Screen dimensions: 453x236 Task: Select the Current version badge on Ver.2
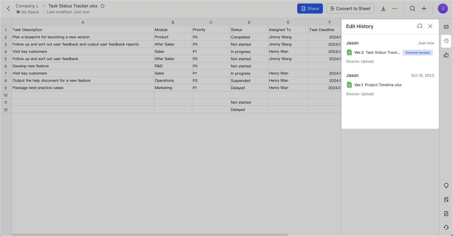tap(418, 52)
